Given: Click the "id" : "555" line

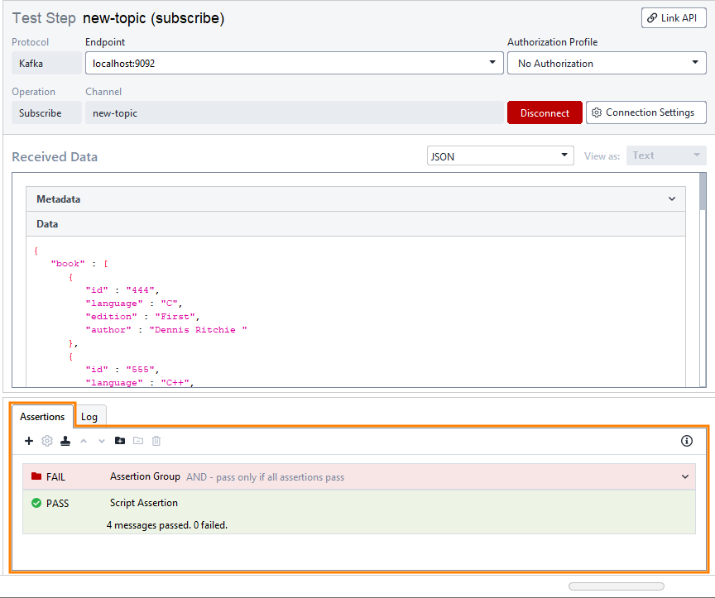Looking at the screenshot, I should tap(122, 369).
